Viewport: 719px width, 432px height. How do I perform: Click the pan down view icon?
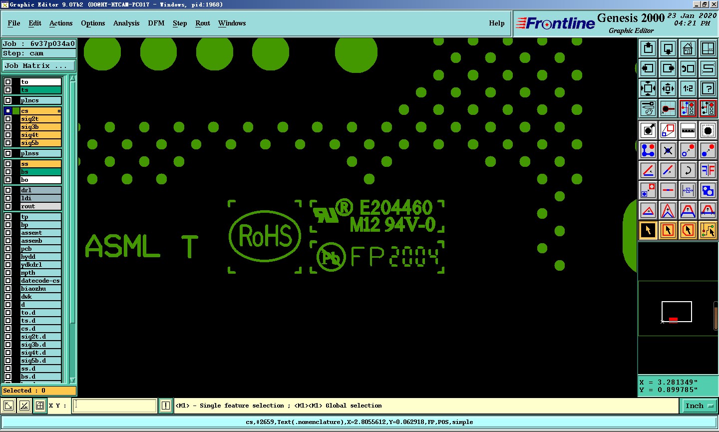tap(668, 48)
